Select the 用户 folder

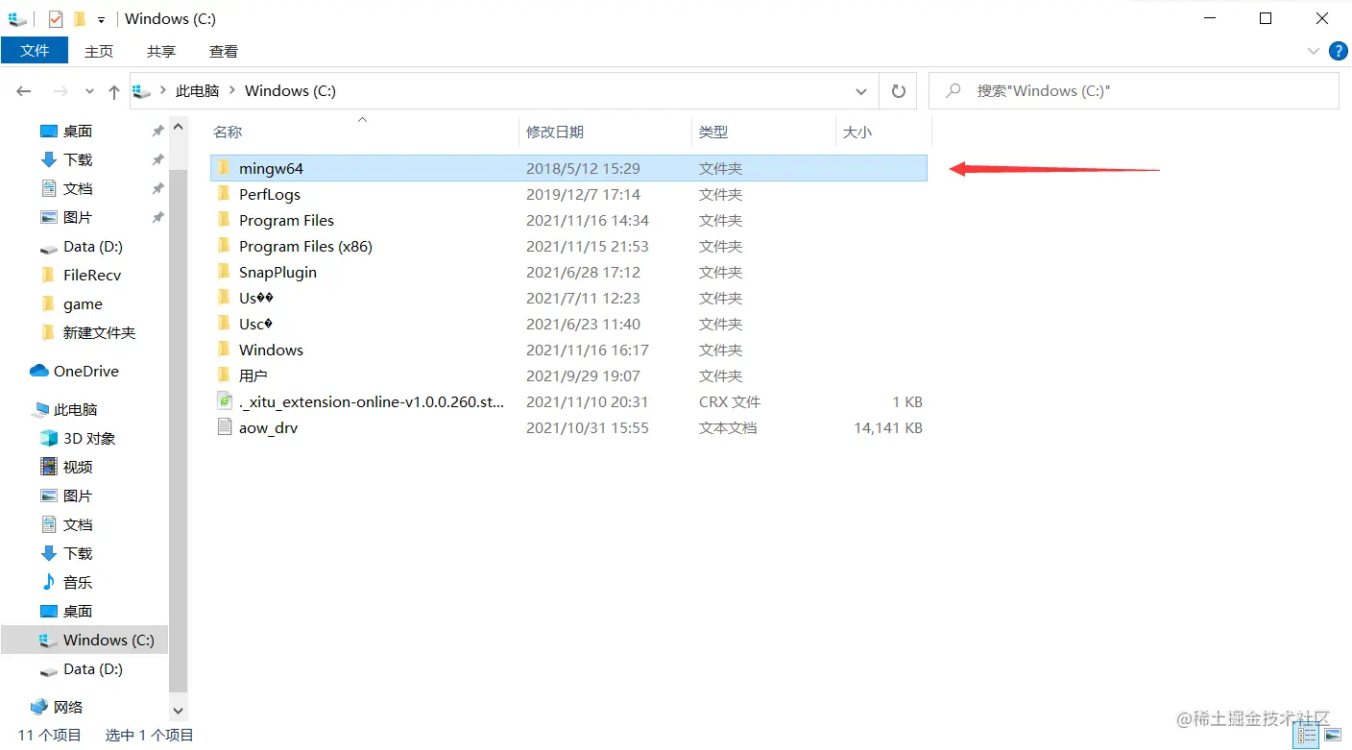click(568, 375)
